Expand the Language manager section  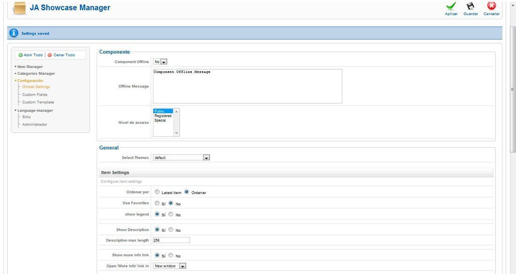pos(35,111)
